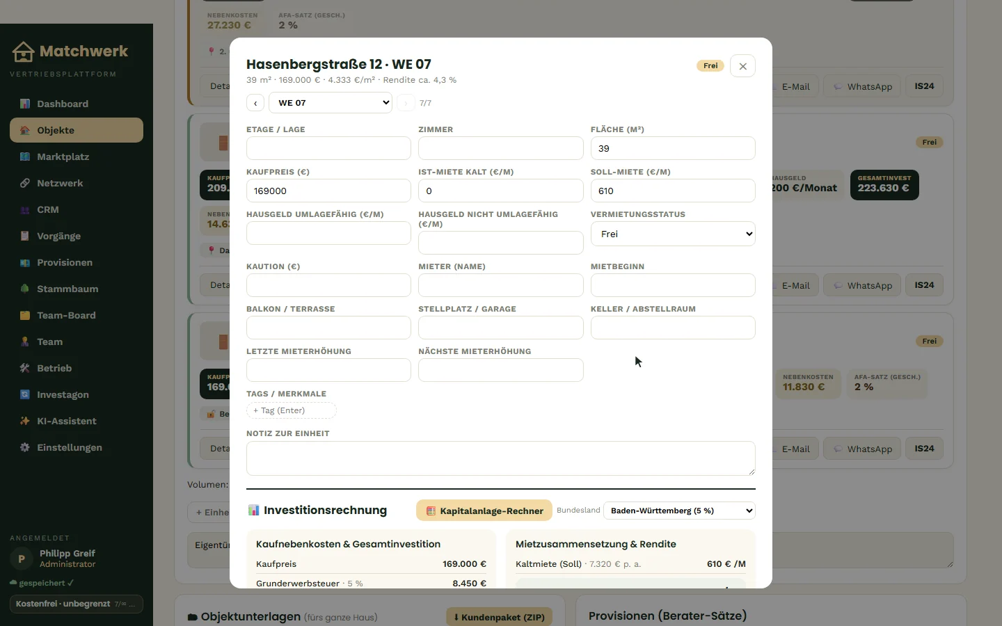
Task: Focus the Hausgeld umlagefähig field
Action: click(x=328, y=233)
